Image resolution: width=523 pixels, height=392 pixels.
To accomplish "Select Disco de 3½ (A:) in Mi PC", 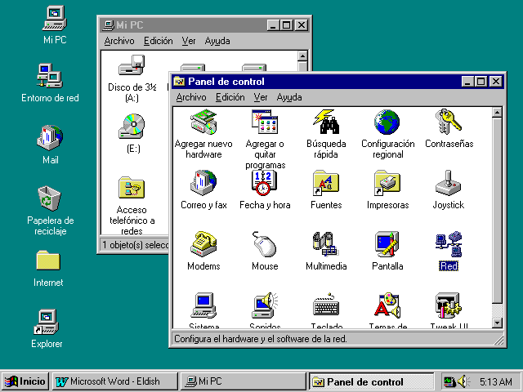I will click(x=132, y=65).
